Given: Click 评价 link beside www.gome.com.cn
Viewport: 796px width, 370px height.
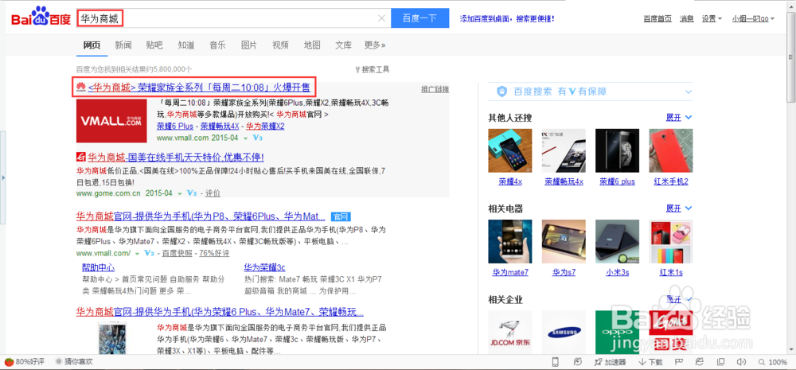Looking at the screenshot, I should point(213,193).
